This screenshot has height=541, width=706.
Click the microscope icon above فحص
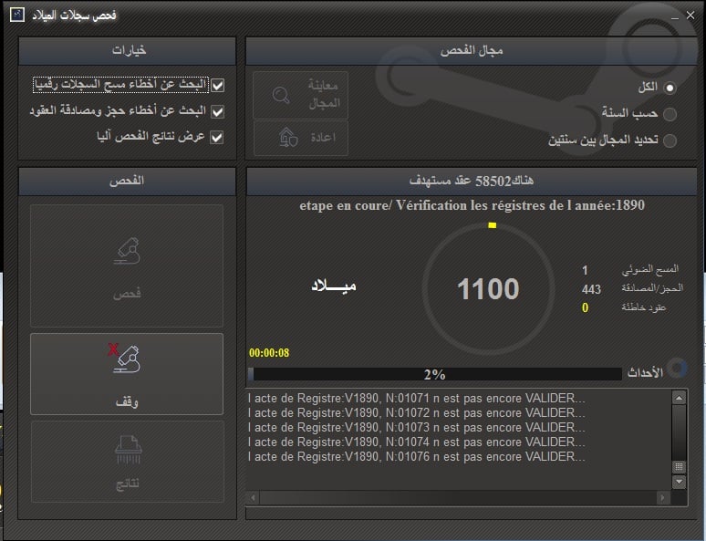(x=126, y=251)
